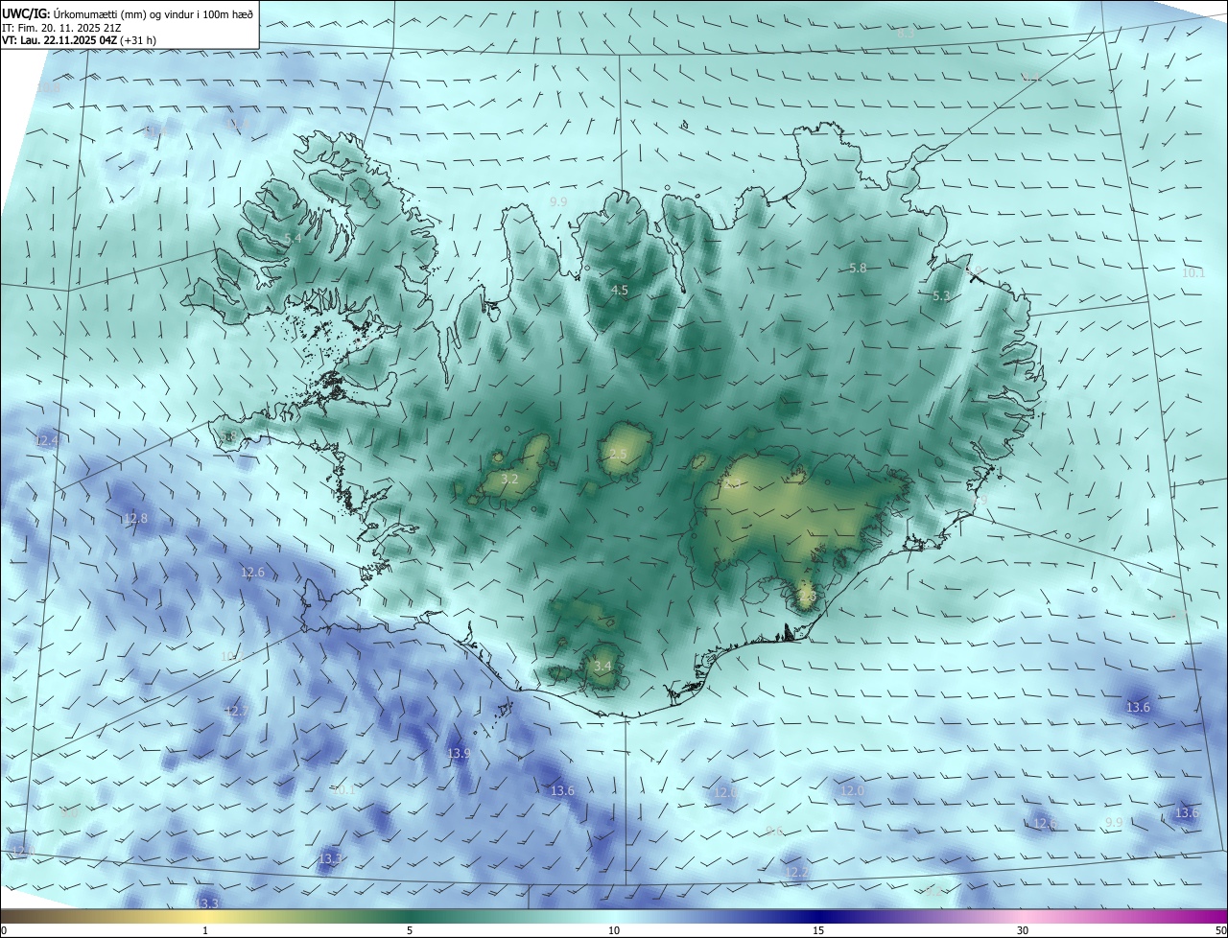Click the '13.9' value south of Iceland
This screenshot has height=938, width=1228.
pyautogui.click(x=459, y=754)
